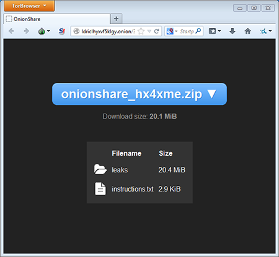Select the OnionShare tab
This screenshot has height=257, width=279.
(x=56, y=19)
